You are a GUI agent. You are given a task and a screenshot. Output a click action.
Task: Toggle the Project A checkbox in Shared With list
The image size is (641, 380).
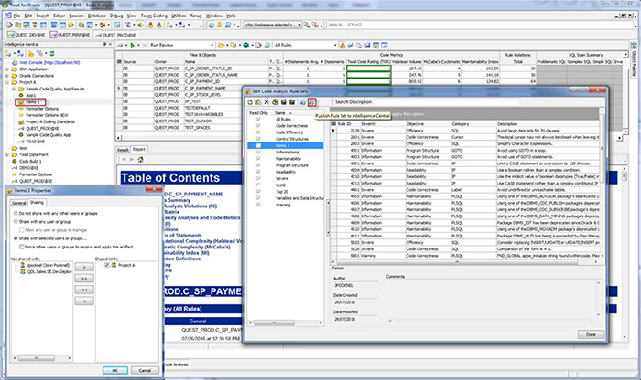107,265
